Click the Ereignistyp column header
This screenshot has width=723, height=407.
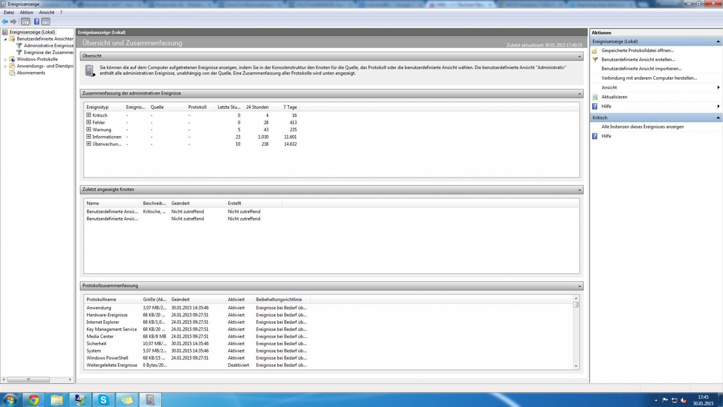(x=104, y=107)
